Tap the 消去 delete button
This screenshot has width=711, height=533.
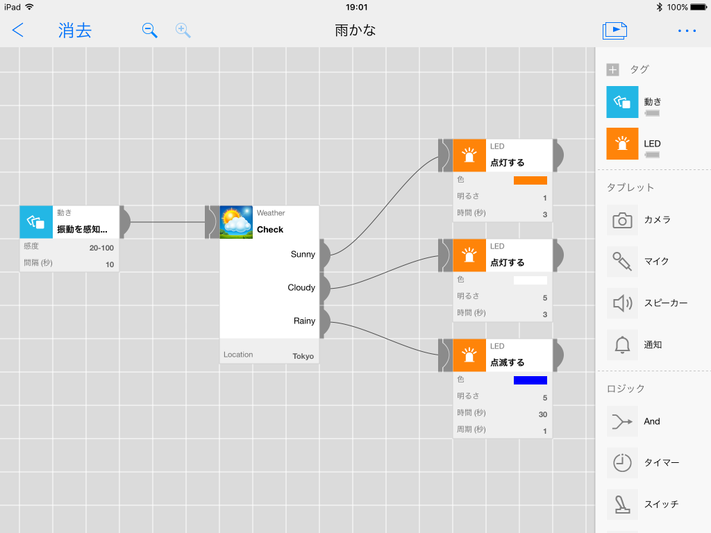coord(75,31)
